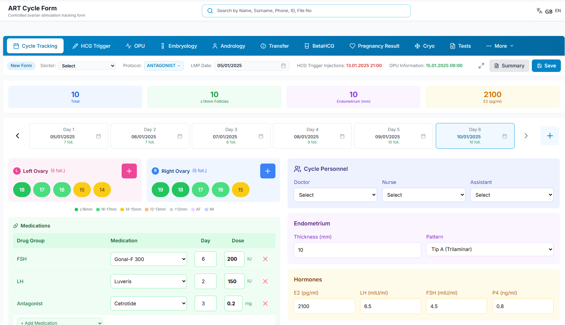Switch to the Embryology tab
The height and width of the screenshot is (325, 565).
coord(179,46)
